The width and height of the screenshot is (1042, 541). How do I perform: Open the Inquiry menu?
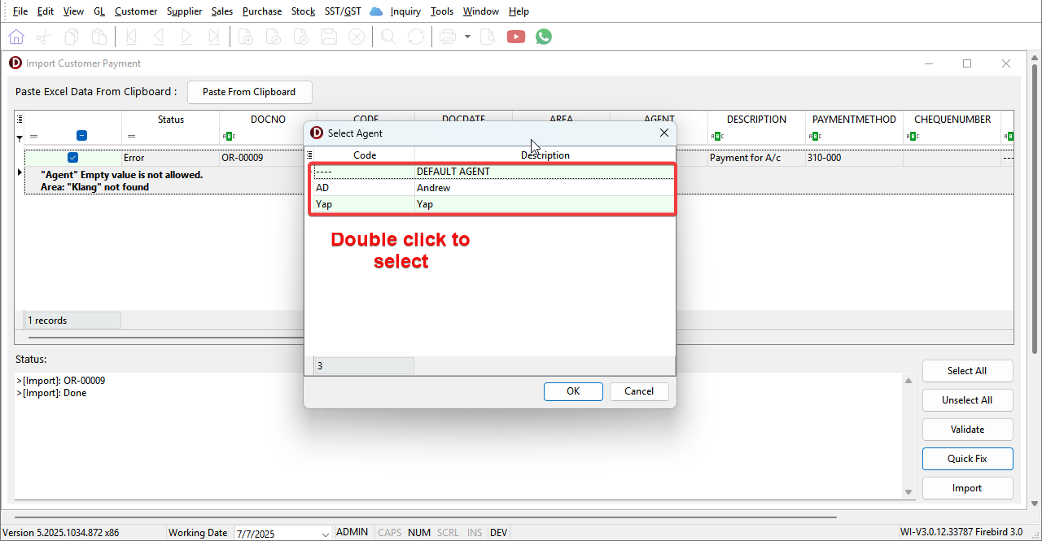pos(405,11)
